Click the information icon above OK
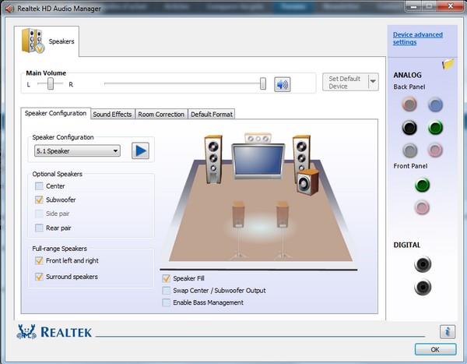Image resolution: width=467 pixels, height=364 pixels. pyautogui.click(x=447, y=331)
